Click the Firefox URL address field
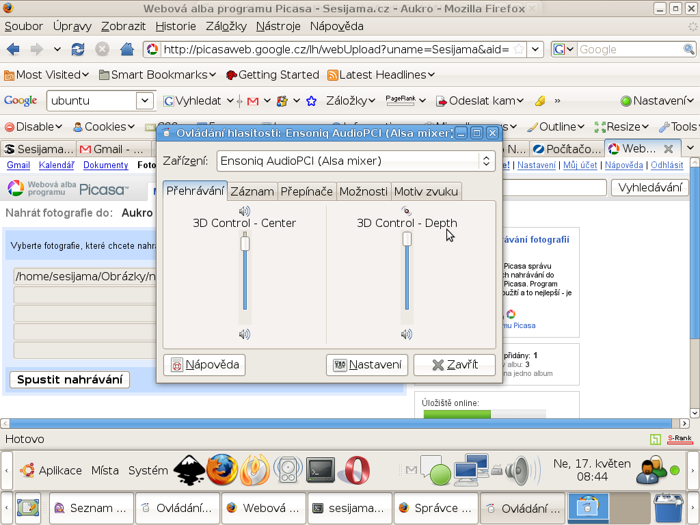The image size is (700, 525). [336, 49]
